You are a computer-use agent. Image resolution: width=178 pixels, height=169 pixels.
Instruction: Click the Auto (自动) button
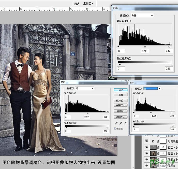tap(121, 111)
